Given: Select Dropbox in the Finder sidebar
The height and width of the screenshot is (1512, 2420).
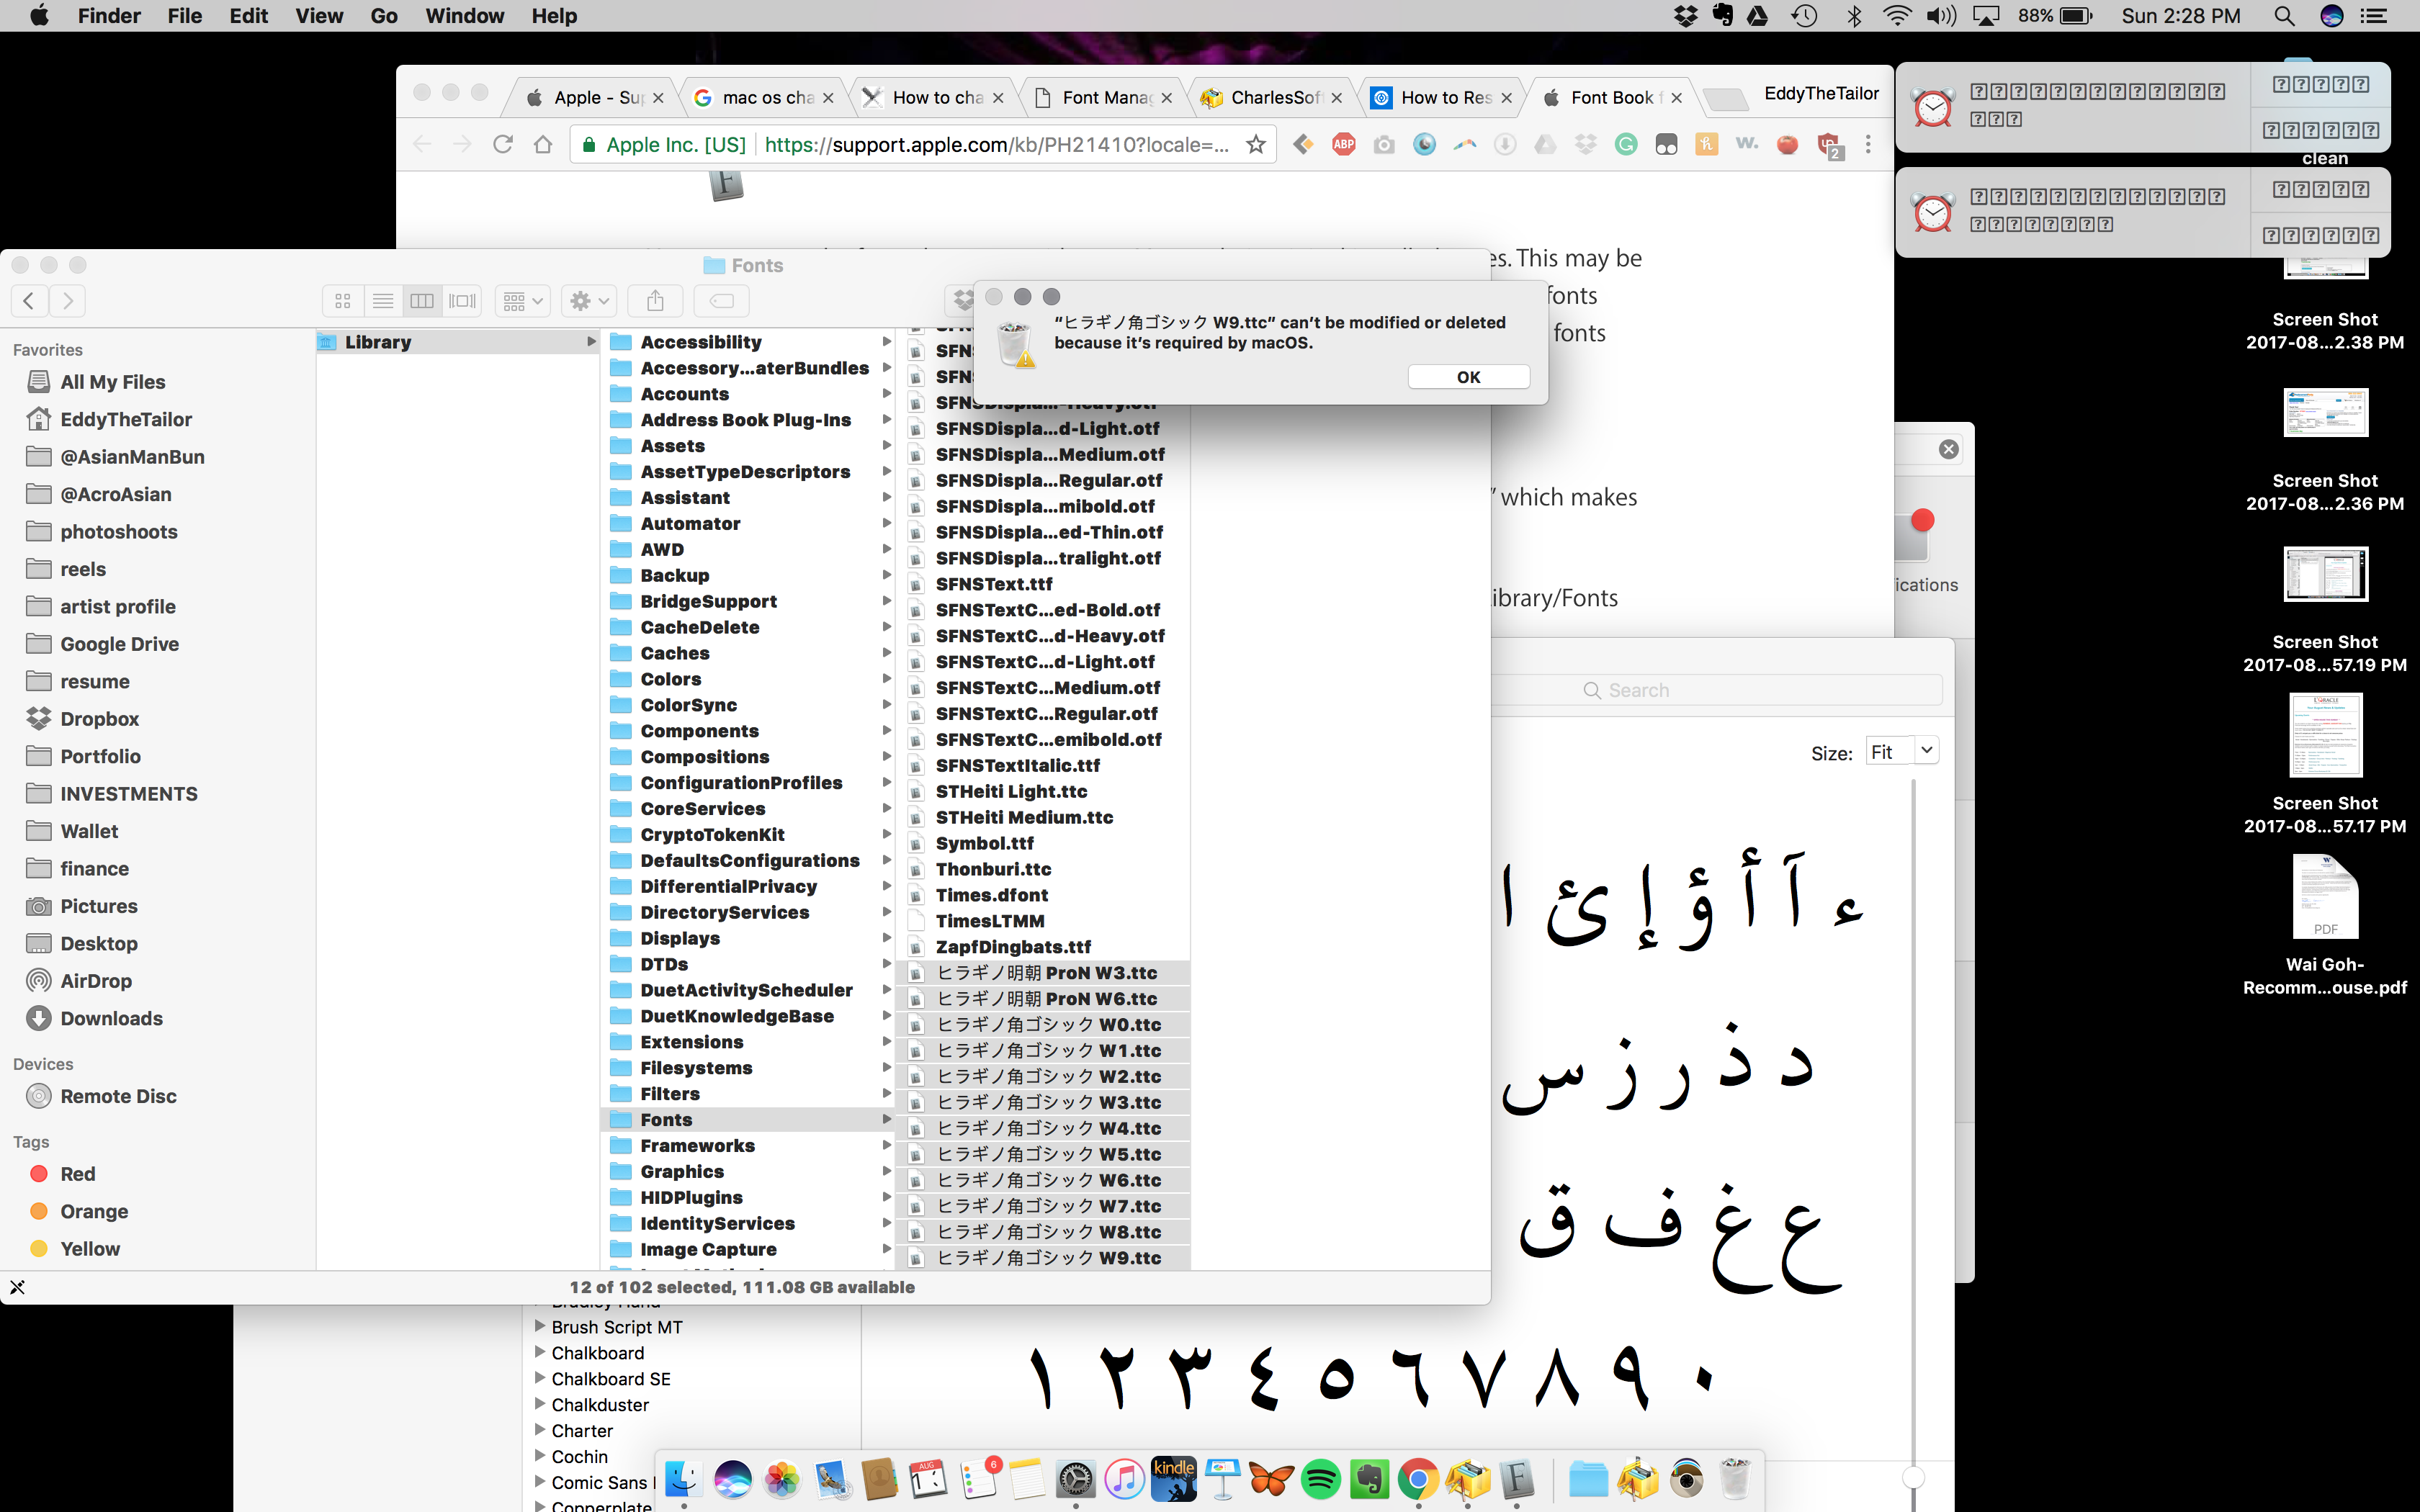Looking at the screenshot, I should [x=99, y=719].
